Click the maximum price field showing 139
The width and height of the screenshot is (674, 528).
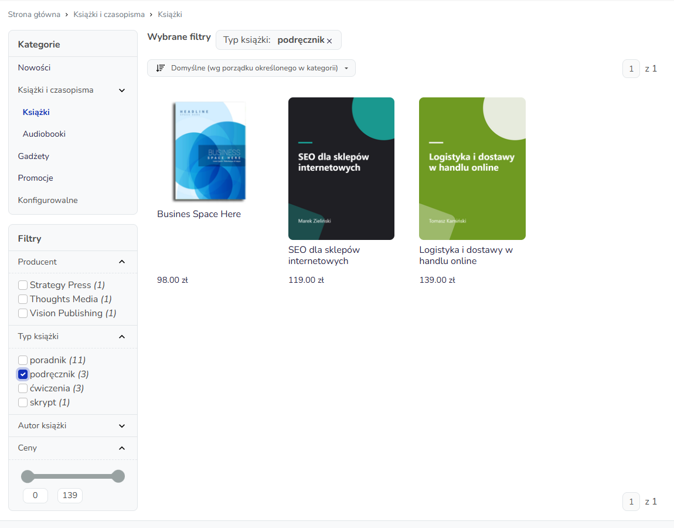[70, 495]
